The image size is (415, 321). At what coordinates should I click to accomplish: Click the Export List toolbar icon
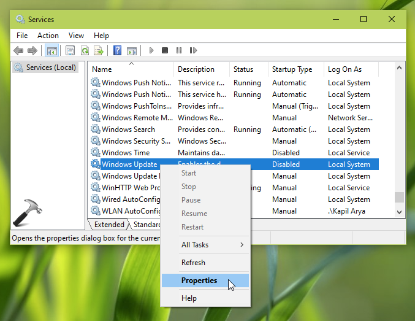[x=98, y=50]
